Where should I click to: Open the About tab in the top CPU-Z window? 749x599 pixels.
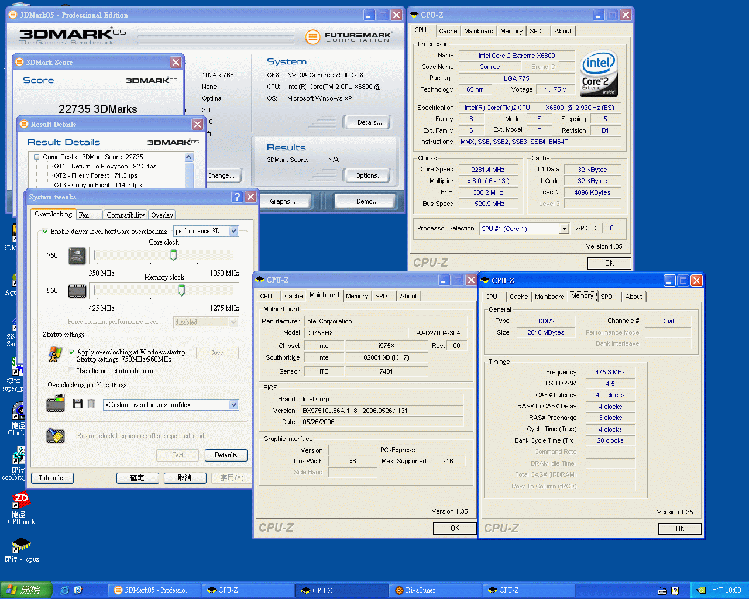563,31
